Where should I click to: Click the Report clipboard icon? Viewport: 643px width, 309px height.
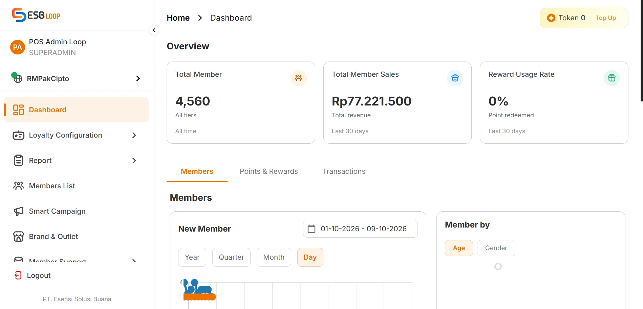click(18, 161)
